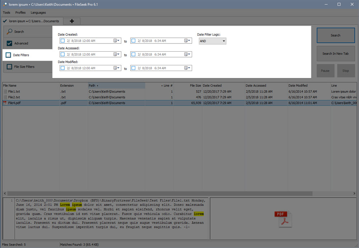The width and height of the screenshot is (359, 248).
Task: Select the lorem ipsum search tab
Action: [32, 21]
